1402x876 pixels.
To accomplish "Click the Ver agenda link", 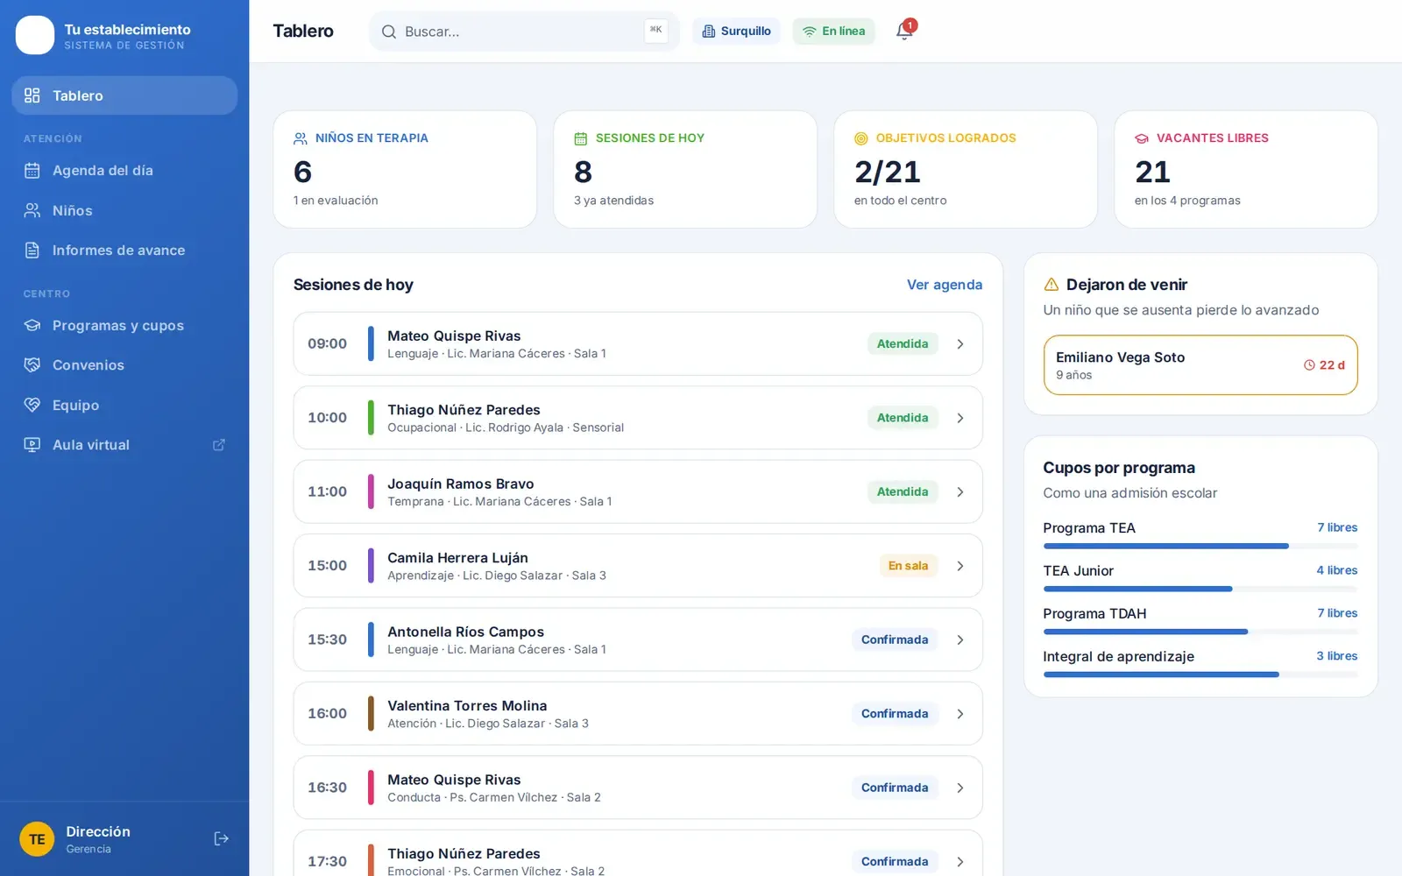I will (944, 285).
